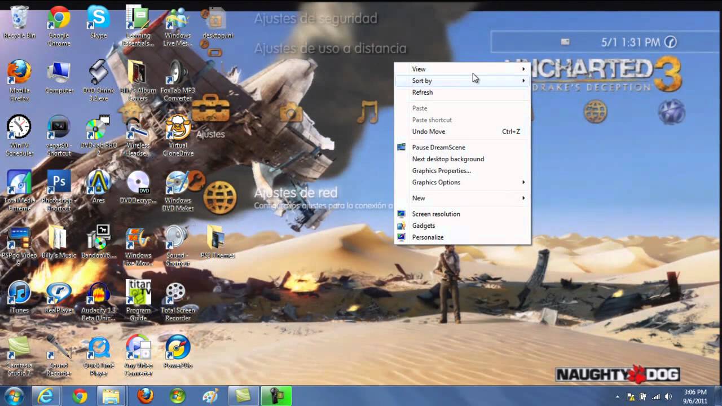Viewport: 722px width, 406px height.
Task: Select the Sound Recorder microphone icon
Action: coord(59,356)
